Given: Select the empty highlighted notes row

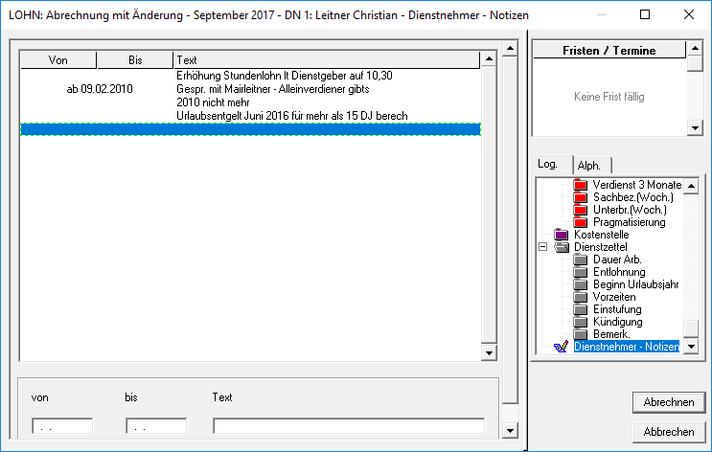Looking at the screenshot, I should (x=250, y=129).
